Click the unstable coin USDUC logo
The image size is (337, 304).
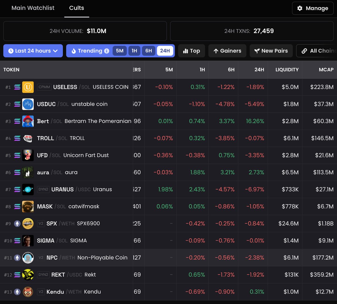pyautogui.click(x=28, y=104)
